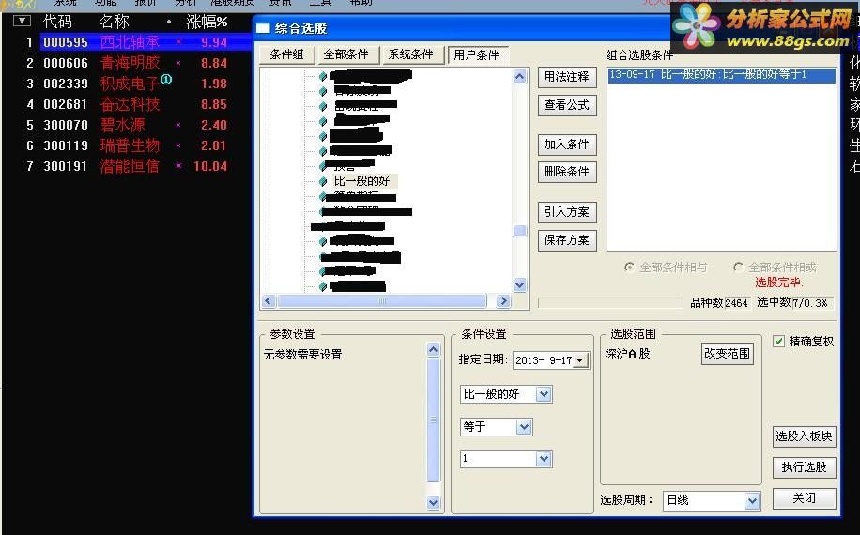
Task: Click 删除条件 to remove condition
Action: [x=566, y=172]
